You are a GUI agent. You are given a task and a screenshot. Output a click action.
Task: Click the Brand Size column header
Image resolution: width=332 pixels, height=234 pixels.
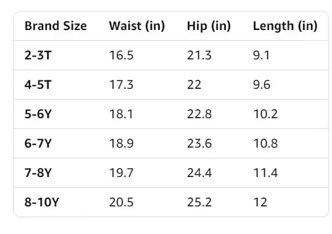tap(56, 26)
